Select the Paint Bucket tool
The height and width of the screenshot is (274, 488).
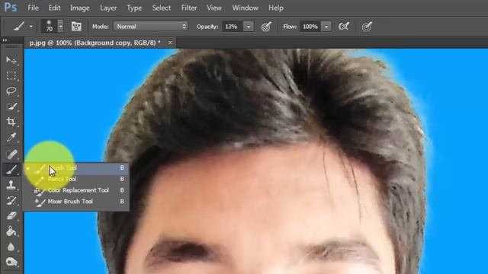11,231
